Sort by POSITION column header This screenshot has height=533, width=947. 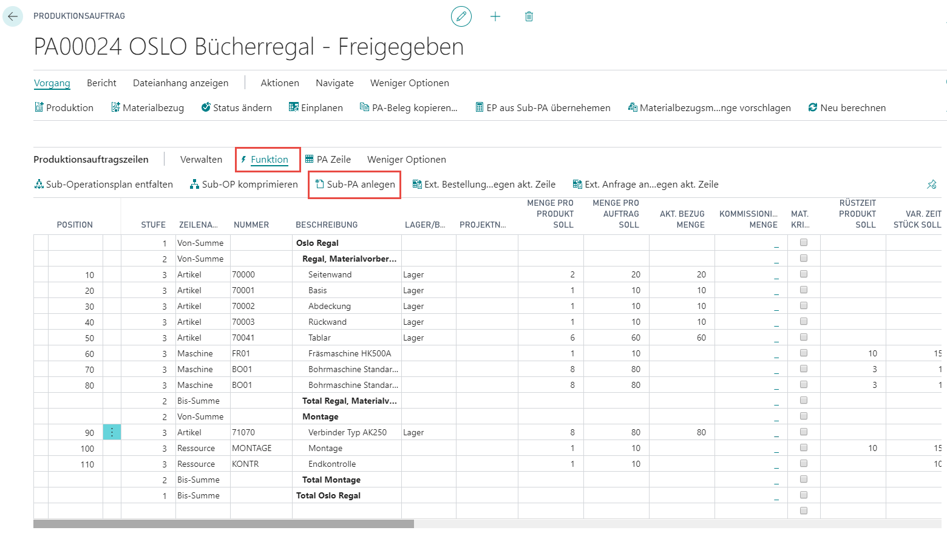[75, 225]
